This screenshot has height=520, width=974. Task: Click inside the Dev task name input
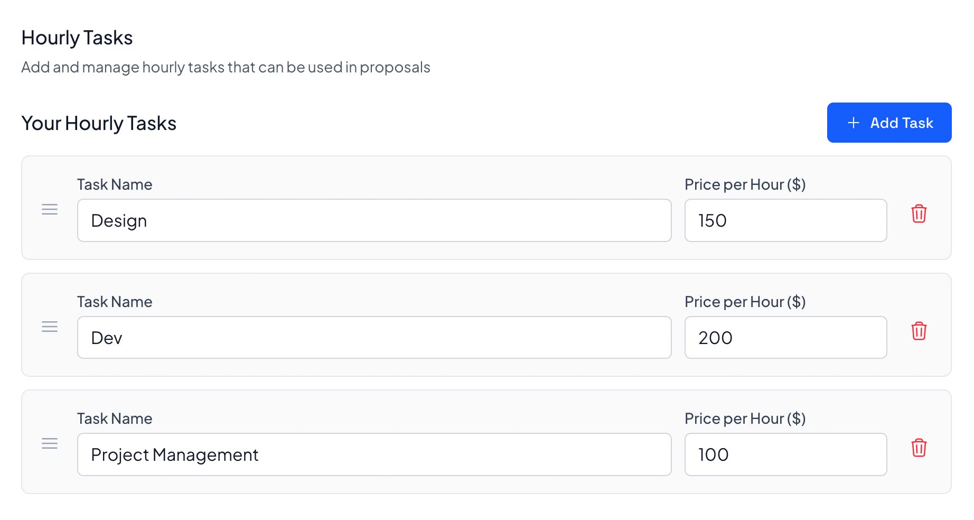tap(374, 338)
